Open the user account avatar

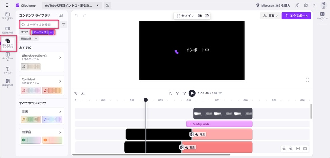tap(323, 5)
